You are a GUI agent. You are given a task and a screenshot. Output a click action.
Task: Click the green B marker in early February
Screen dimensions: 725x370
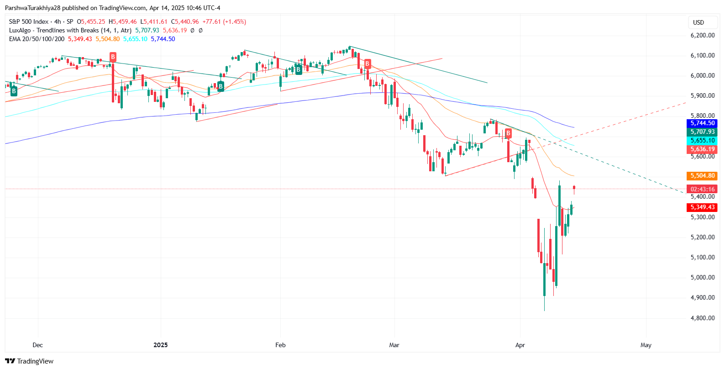click(298, 70)
